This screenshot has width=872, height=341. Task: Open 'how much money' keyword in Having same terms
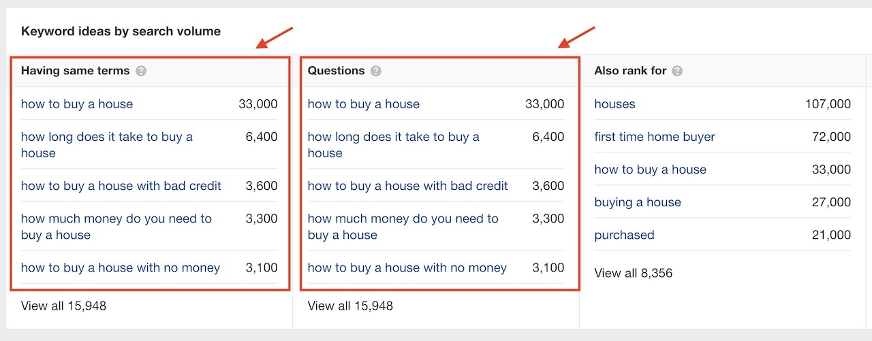116,227
